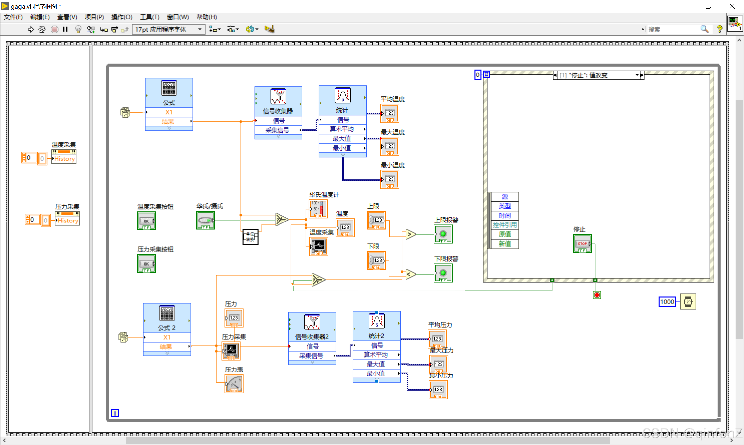Click the 新值 event data node item
Viewport: 744px width, 445px height.
tap(505, 244)
